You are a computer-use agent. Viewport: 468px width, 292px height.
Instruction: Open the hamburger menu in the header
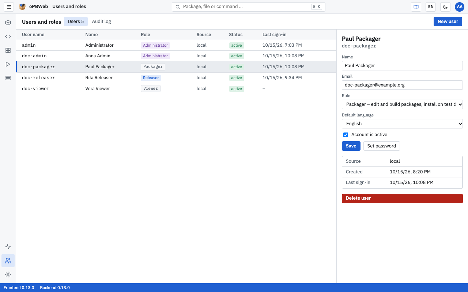[x=9, y=7]
